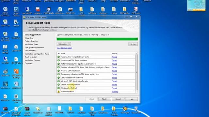Image resolution: width=209 pixels, height=117 pixels.
Task: Click the green progress bar
Action: pos(97,39)
